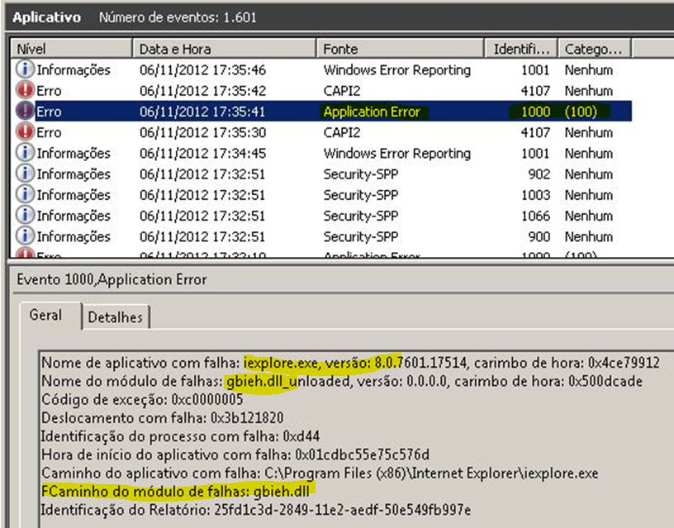This screenshot has width=674, height=528.
Task: Click the red error icon at 17:35:42
Action: point(25,91)
